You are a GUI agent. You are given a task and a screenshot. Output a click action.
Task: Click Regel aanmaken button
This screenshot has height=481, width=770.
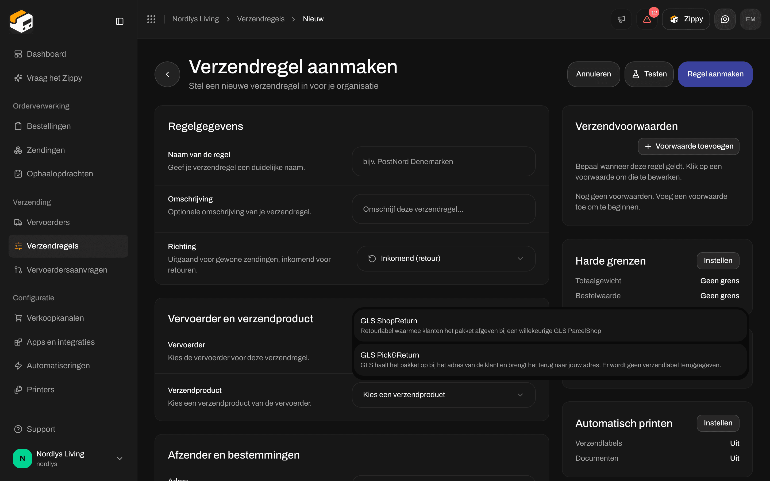[715, 74]
